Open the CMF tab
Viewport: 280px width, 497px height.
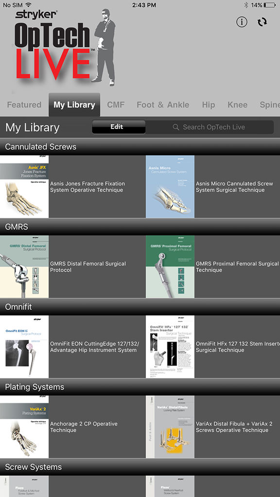(x=116, y=105)
